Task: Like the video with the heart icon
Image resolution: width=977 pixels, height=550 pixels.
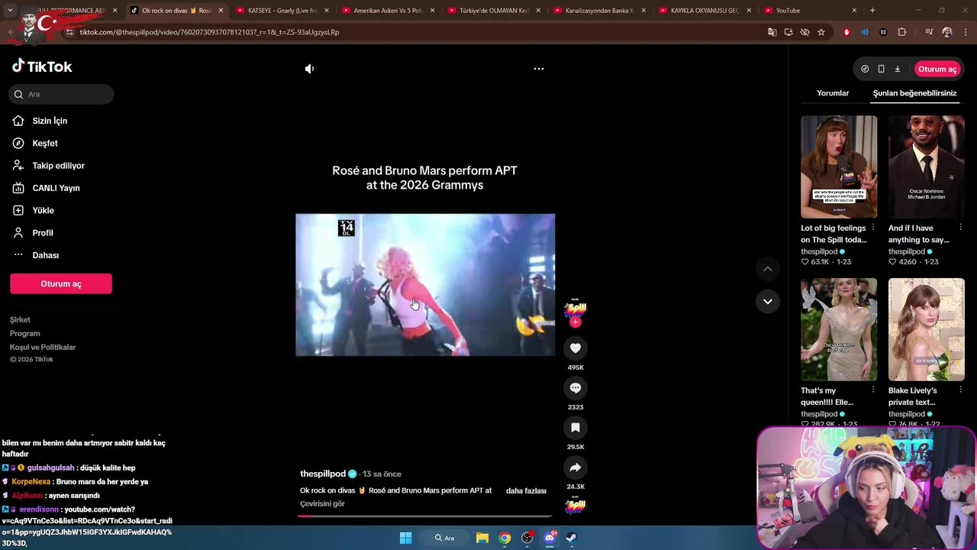Action: (576, 348)
